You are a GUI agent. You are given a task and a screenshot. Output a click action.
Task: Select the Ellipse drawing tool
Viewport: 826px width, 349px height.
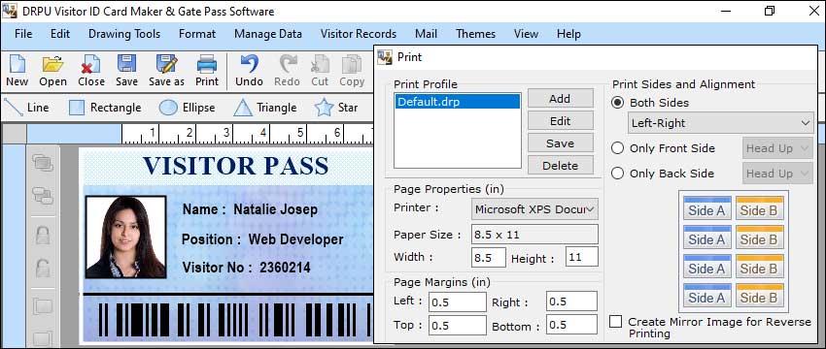click(187, 108)
